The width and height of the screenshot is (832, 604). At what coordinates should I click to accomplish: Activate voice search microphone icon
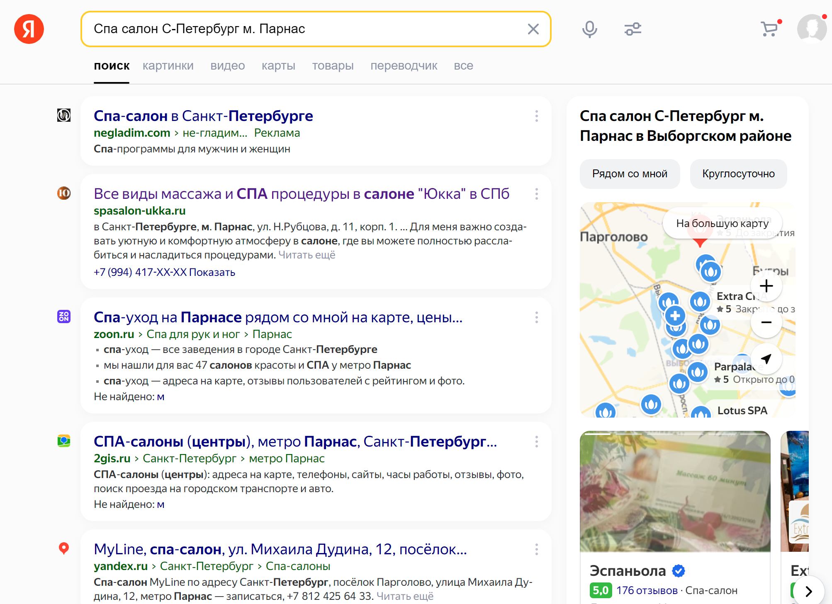(x=589, y=29)
